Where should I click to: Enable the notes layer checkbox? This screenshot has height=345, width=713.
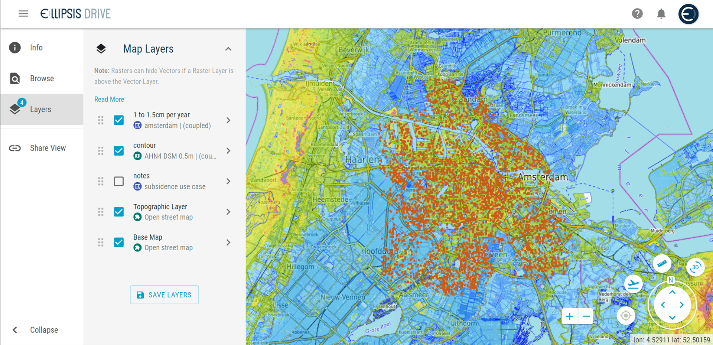coord(119,181)
